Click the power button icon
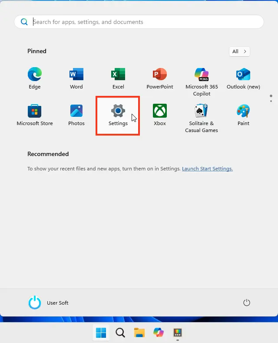 point(247,303)
